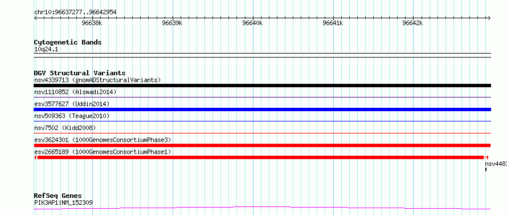This screenshot has width=507, height=215.
Task: Click the small nsv448 marker at right edge
Action: pyautogui.click(x=486, y=169)
